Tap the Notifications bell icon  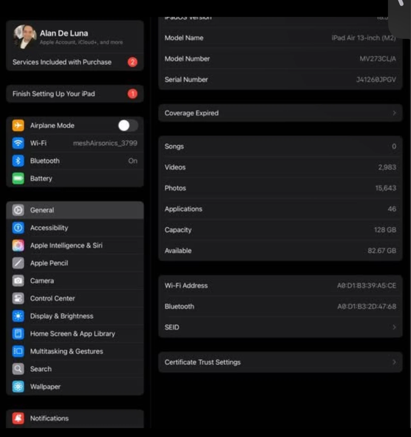tap(18, 418)
